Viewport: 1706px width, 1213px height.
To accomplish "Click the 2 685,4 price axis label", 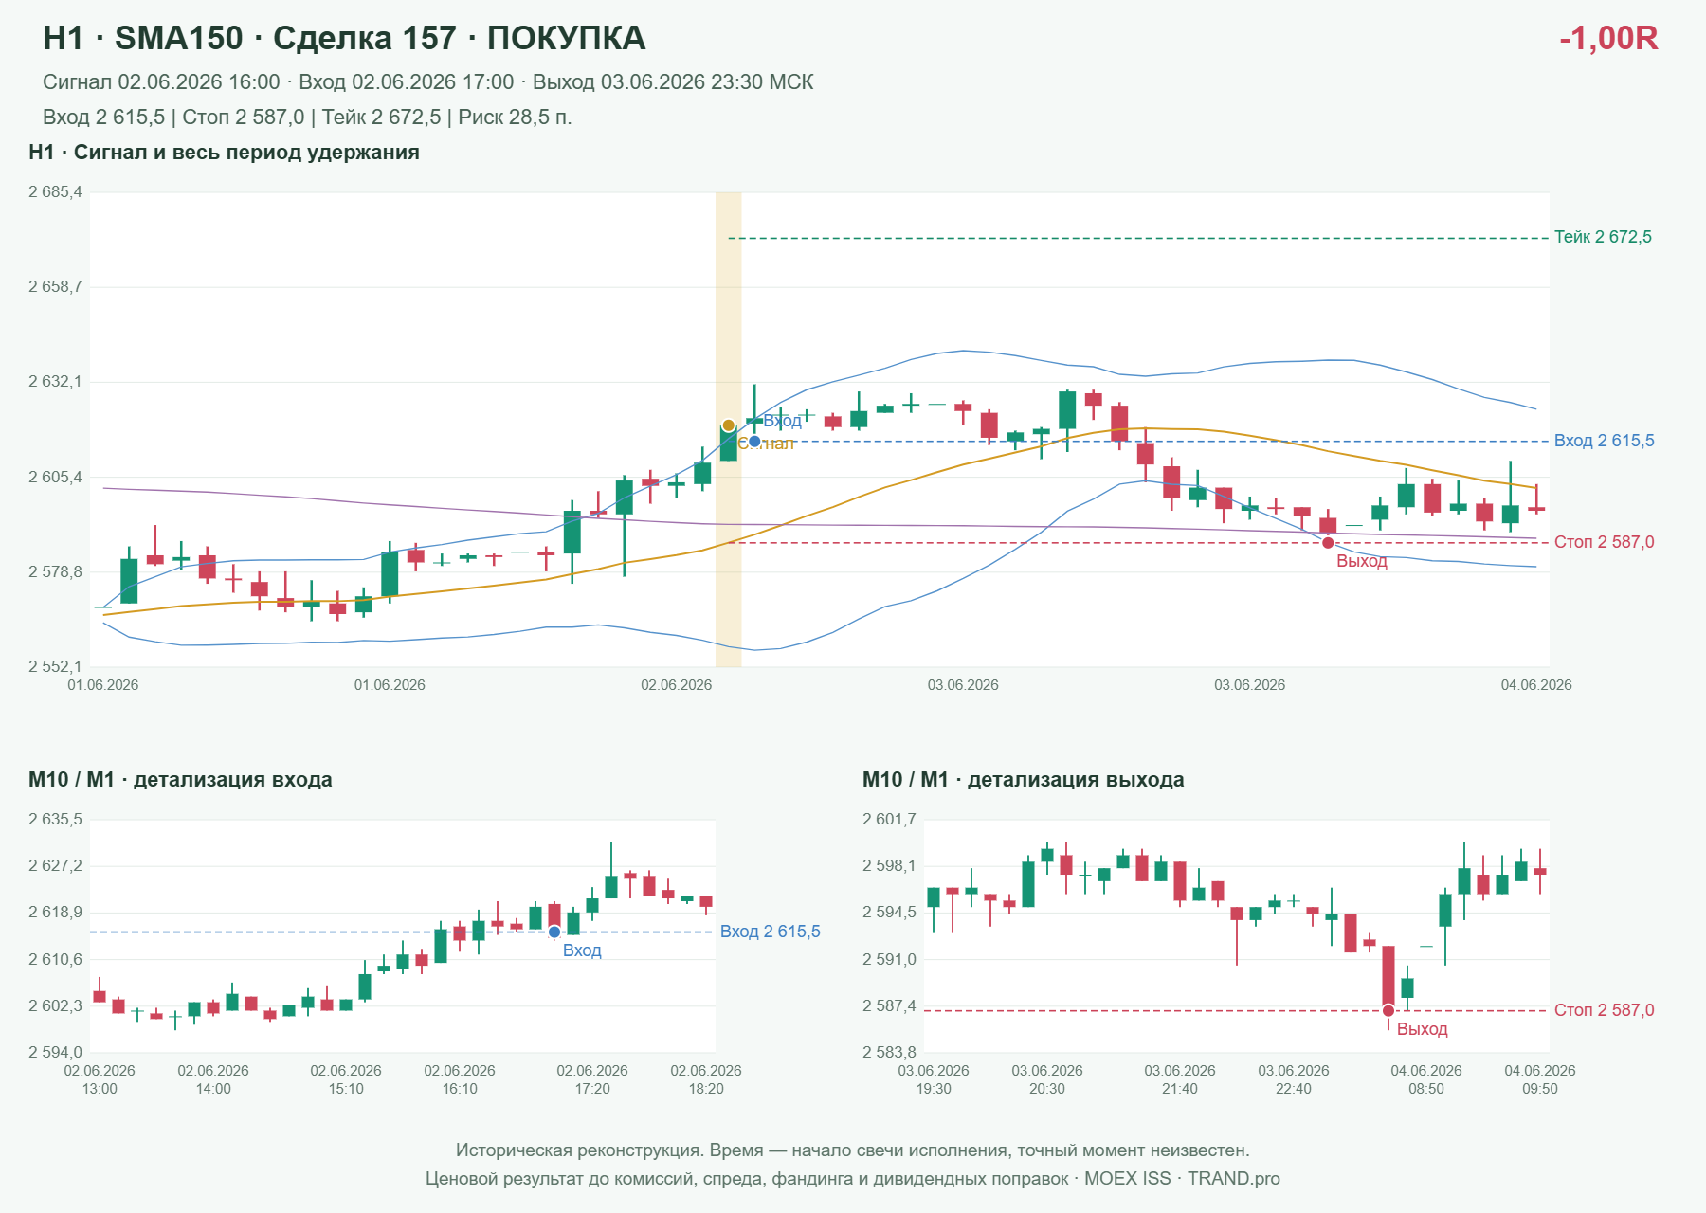I will [55, 192].
